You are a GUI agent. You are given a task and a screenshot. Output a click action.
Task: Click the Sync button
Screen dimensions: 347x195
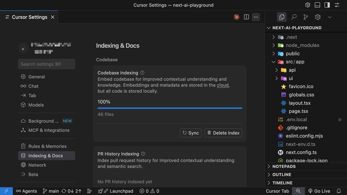point(190,133)
